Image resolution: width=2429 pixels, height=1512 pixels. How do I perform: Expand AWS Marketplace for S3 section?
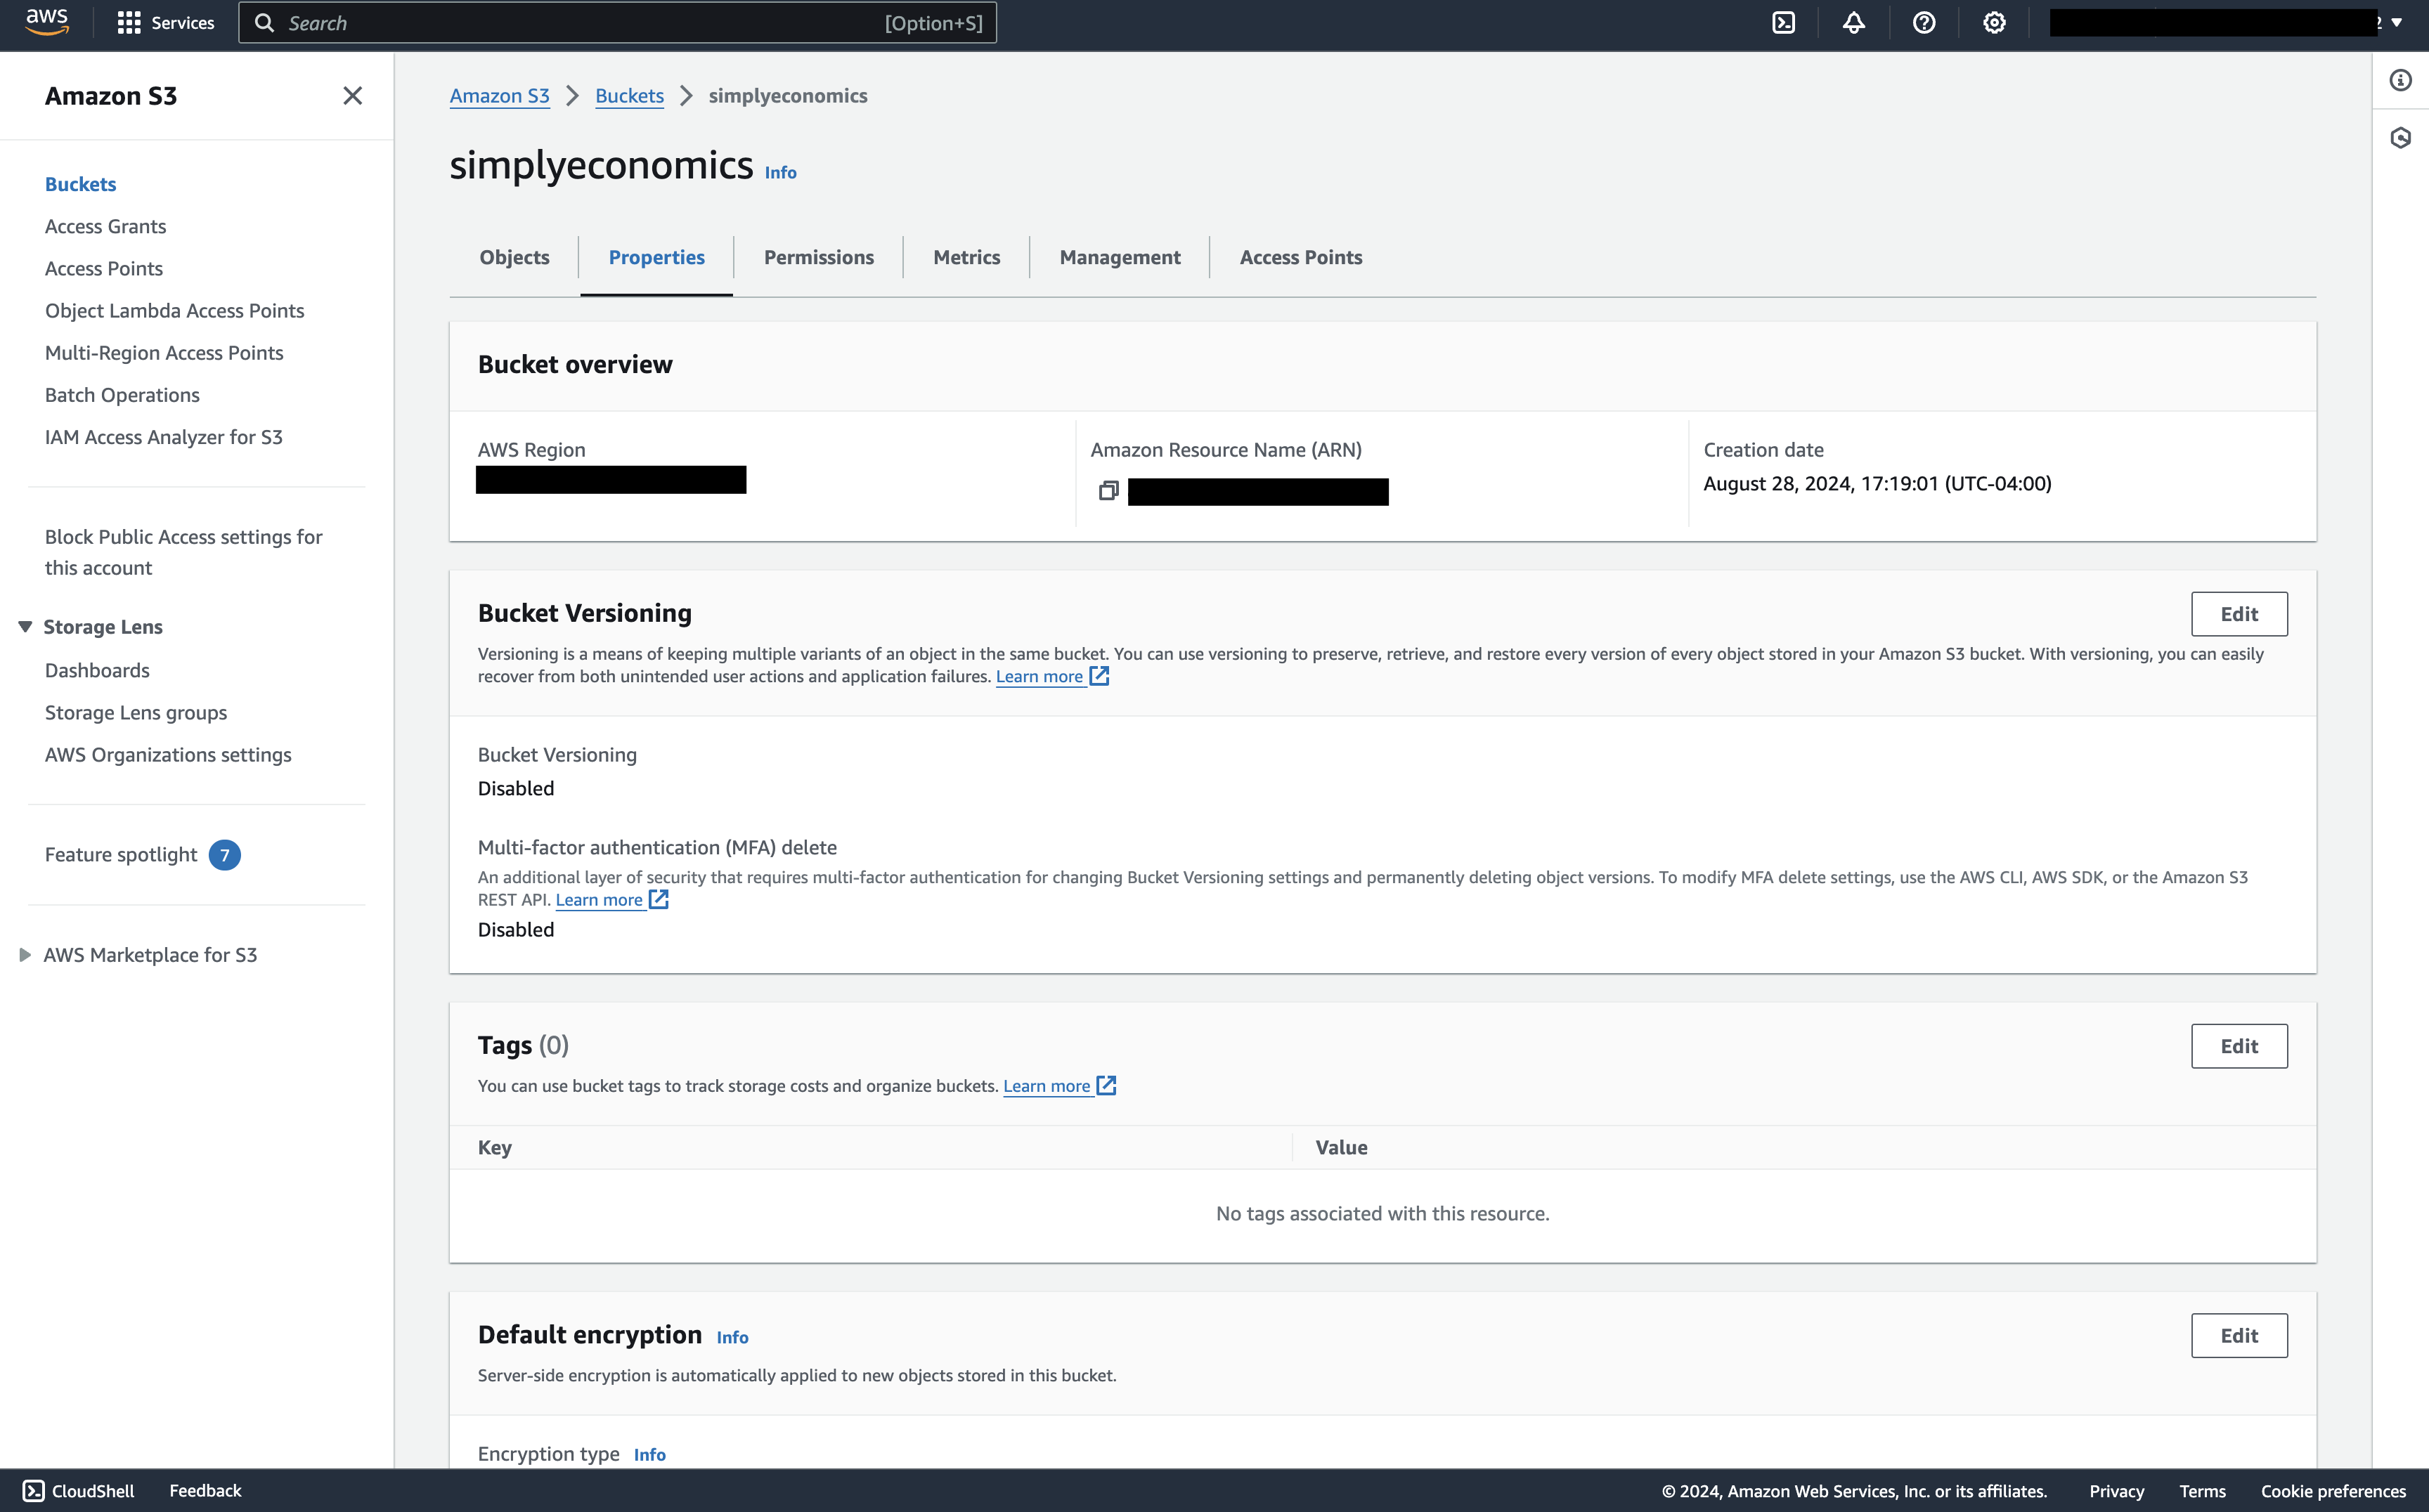click(x=25, y=955)
